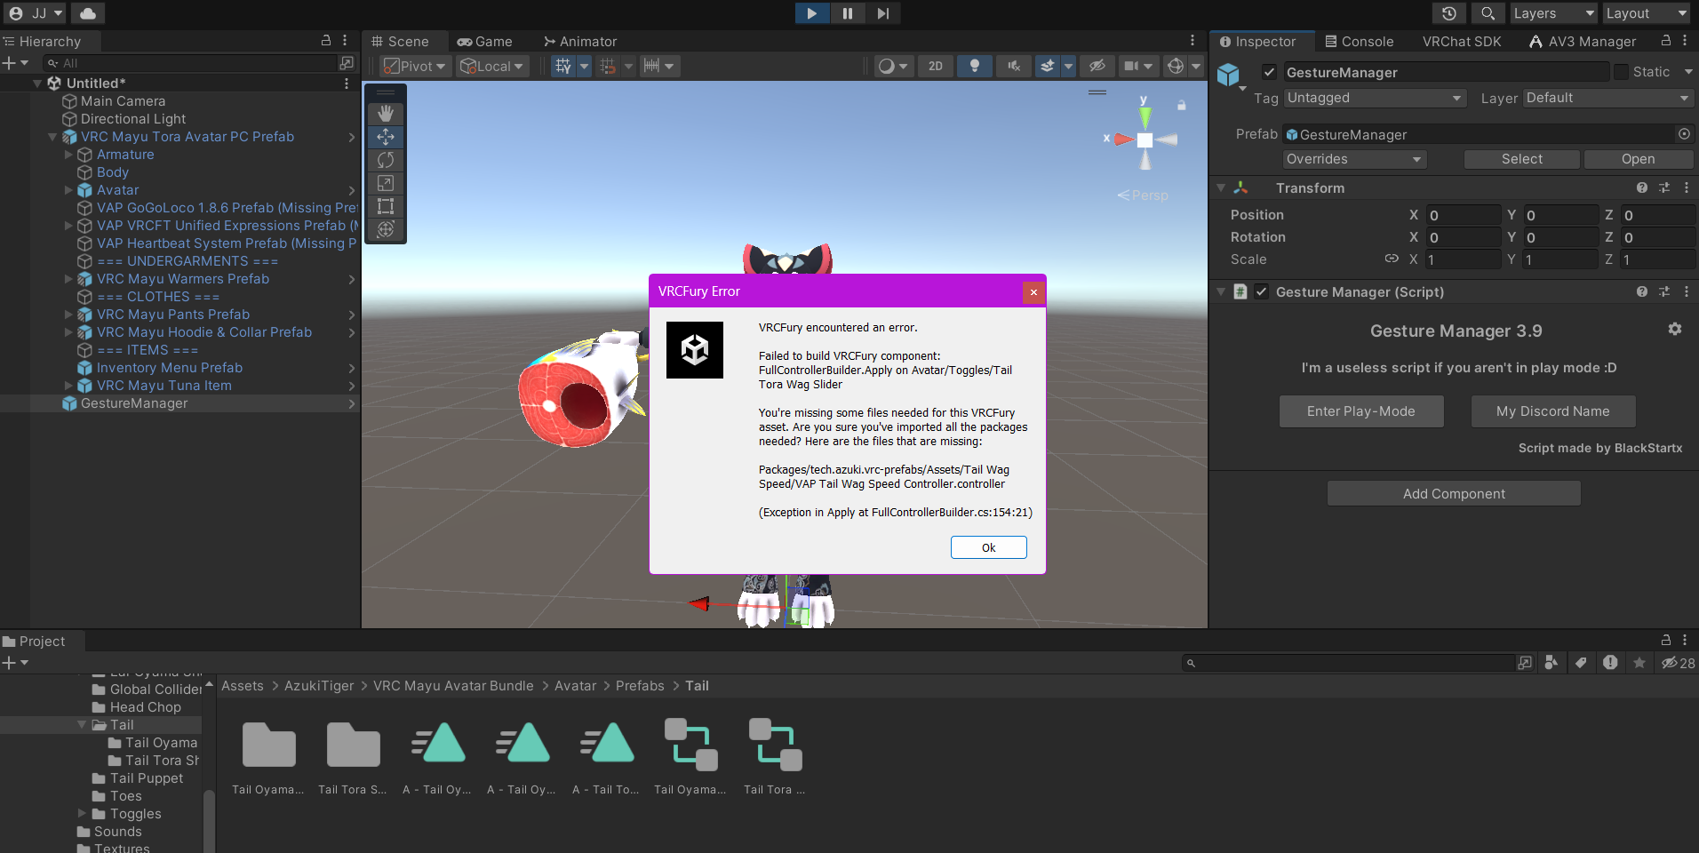Viewport: 1699px width, 853px height.
Task: Switch to the Console tab
Action: tap(1360, 42)
